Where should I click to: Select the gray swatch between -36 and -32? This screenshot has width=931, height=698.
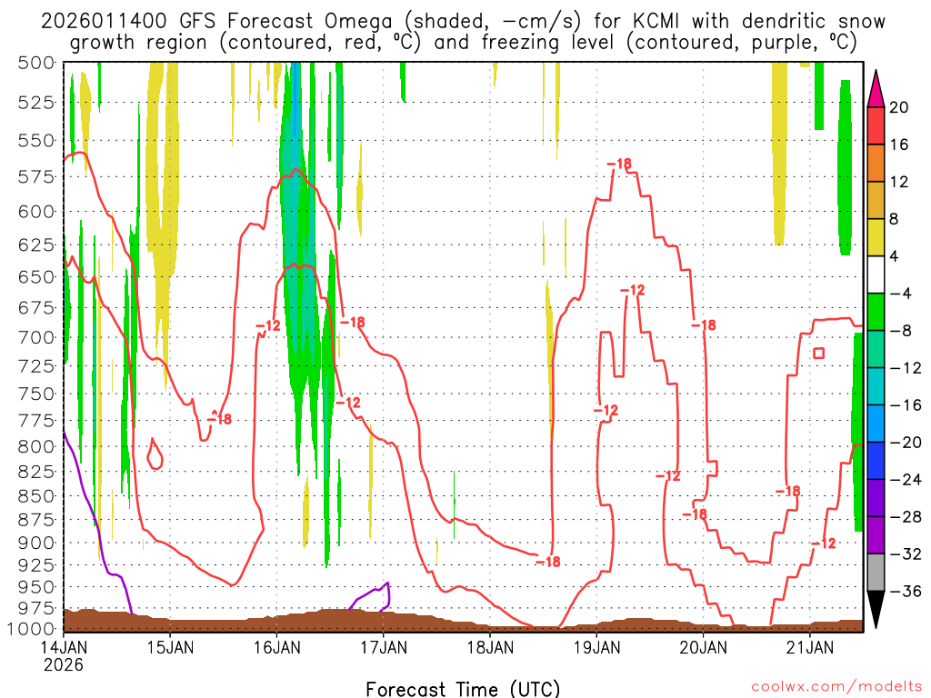click(876, 573)
